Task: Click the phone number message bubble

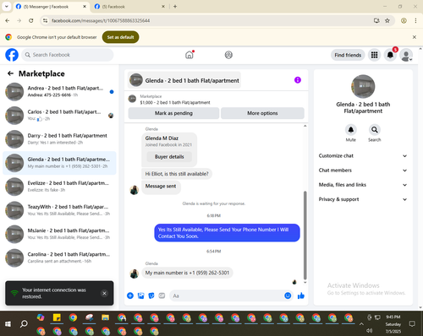Action: 187,273
